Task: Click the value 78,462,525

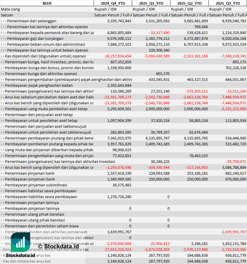Action: [198, 156]
